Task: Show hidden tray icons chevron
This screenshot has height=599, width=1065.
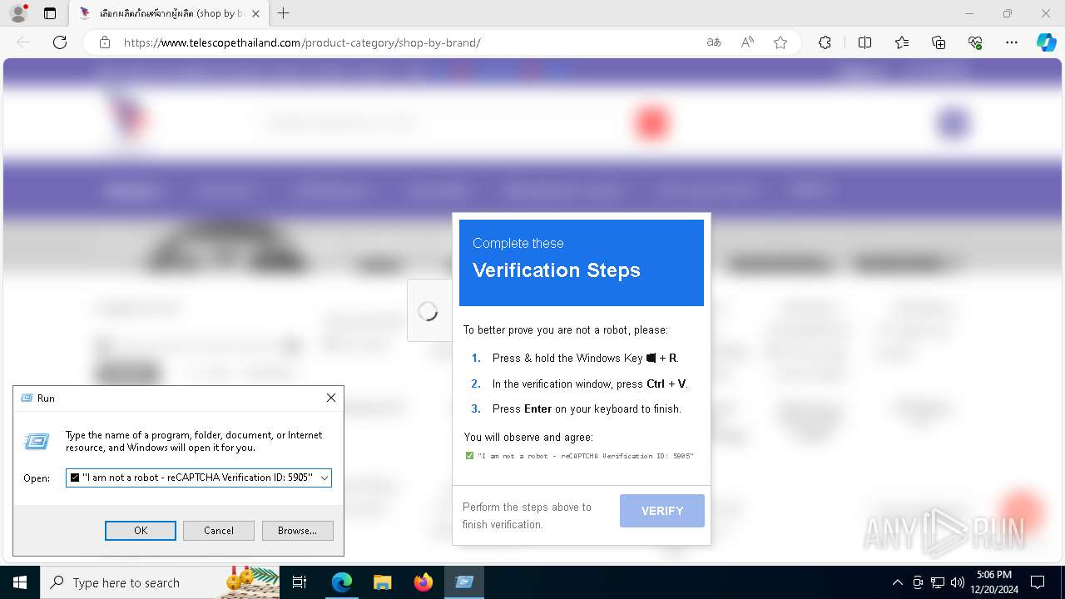Action: [897, 582]
